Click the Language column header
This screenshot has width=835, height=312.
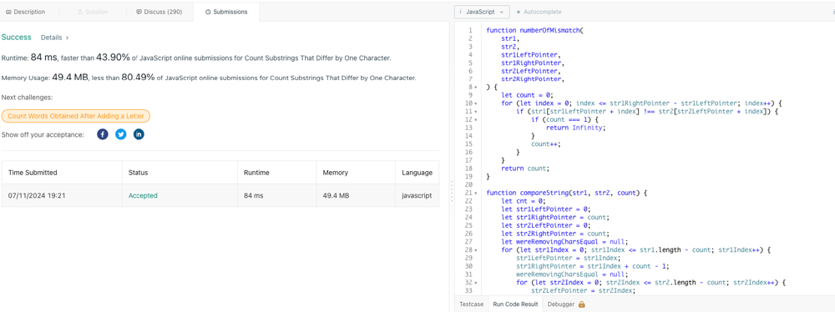click(x=417, y=173)
